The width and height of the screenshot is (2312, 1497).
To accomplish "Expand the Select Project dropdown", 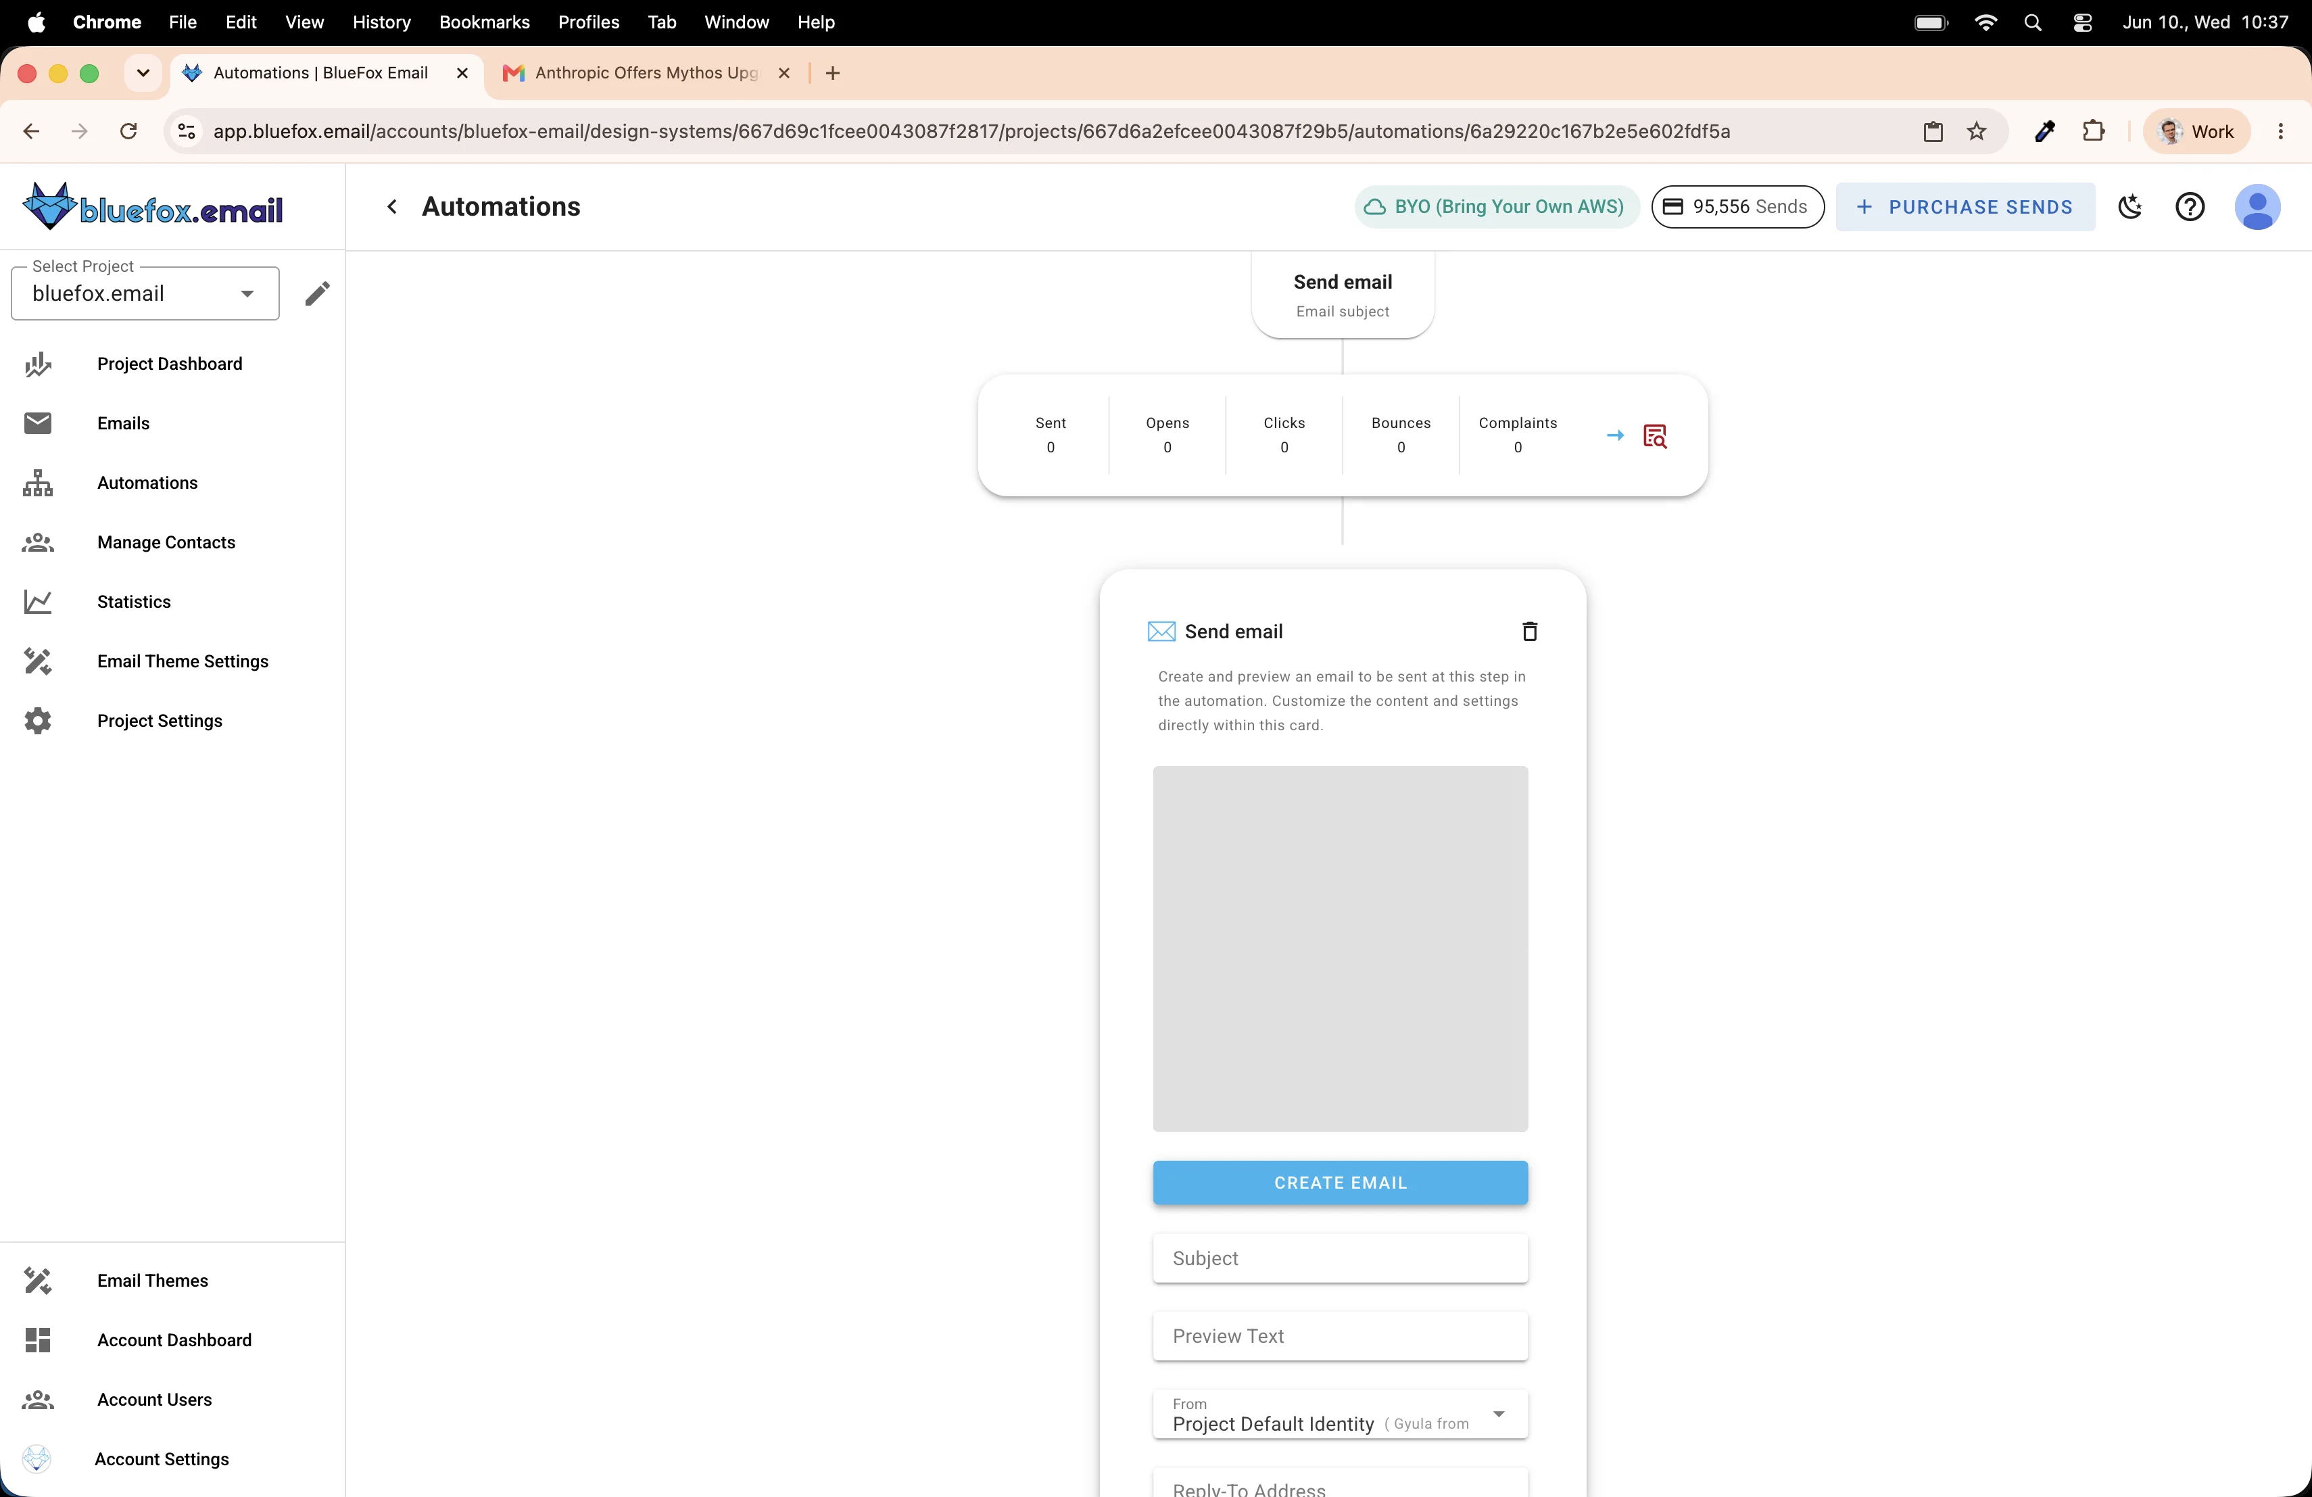I will pyautogui.click(x=145, y=293).
